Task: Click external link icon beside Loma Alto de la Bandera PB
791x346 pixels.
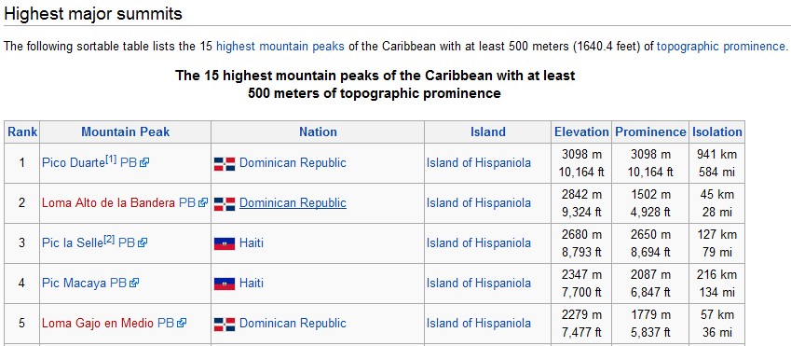Action: (203, 203)
